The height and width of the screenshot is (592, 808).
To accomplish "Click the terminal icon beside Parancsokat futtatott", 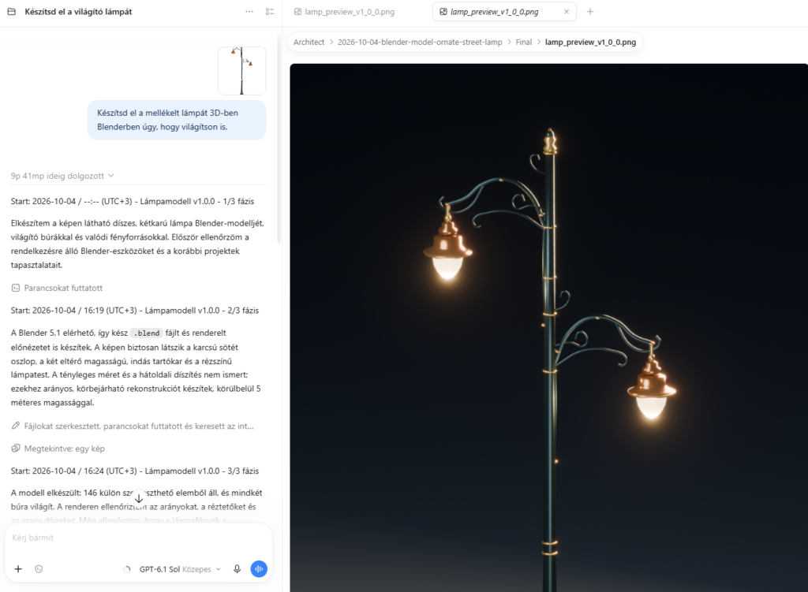I will 16,288.
